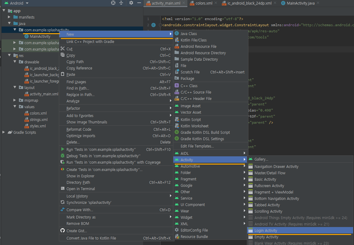This screenshot has width=354, height=245.
Task: Click the Debug tests bug icon
Action: click(63, 155)
